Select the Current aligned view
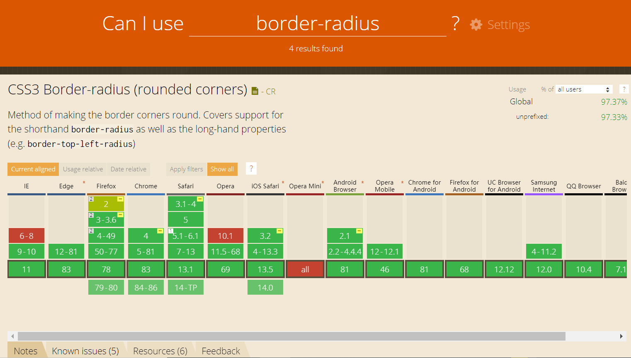The width and height of the screenshot is (631, 358). tap(33, 169)
